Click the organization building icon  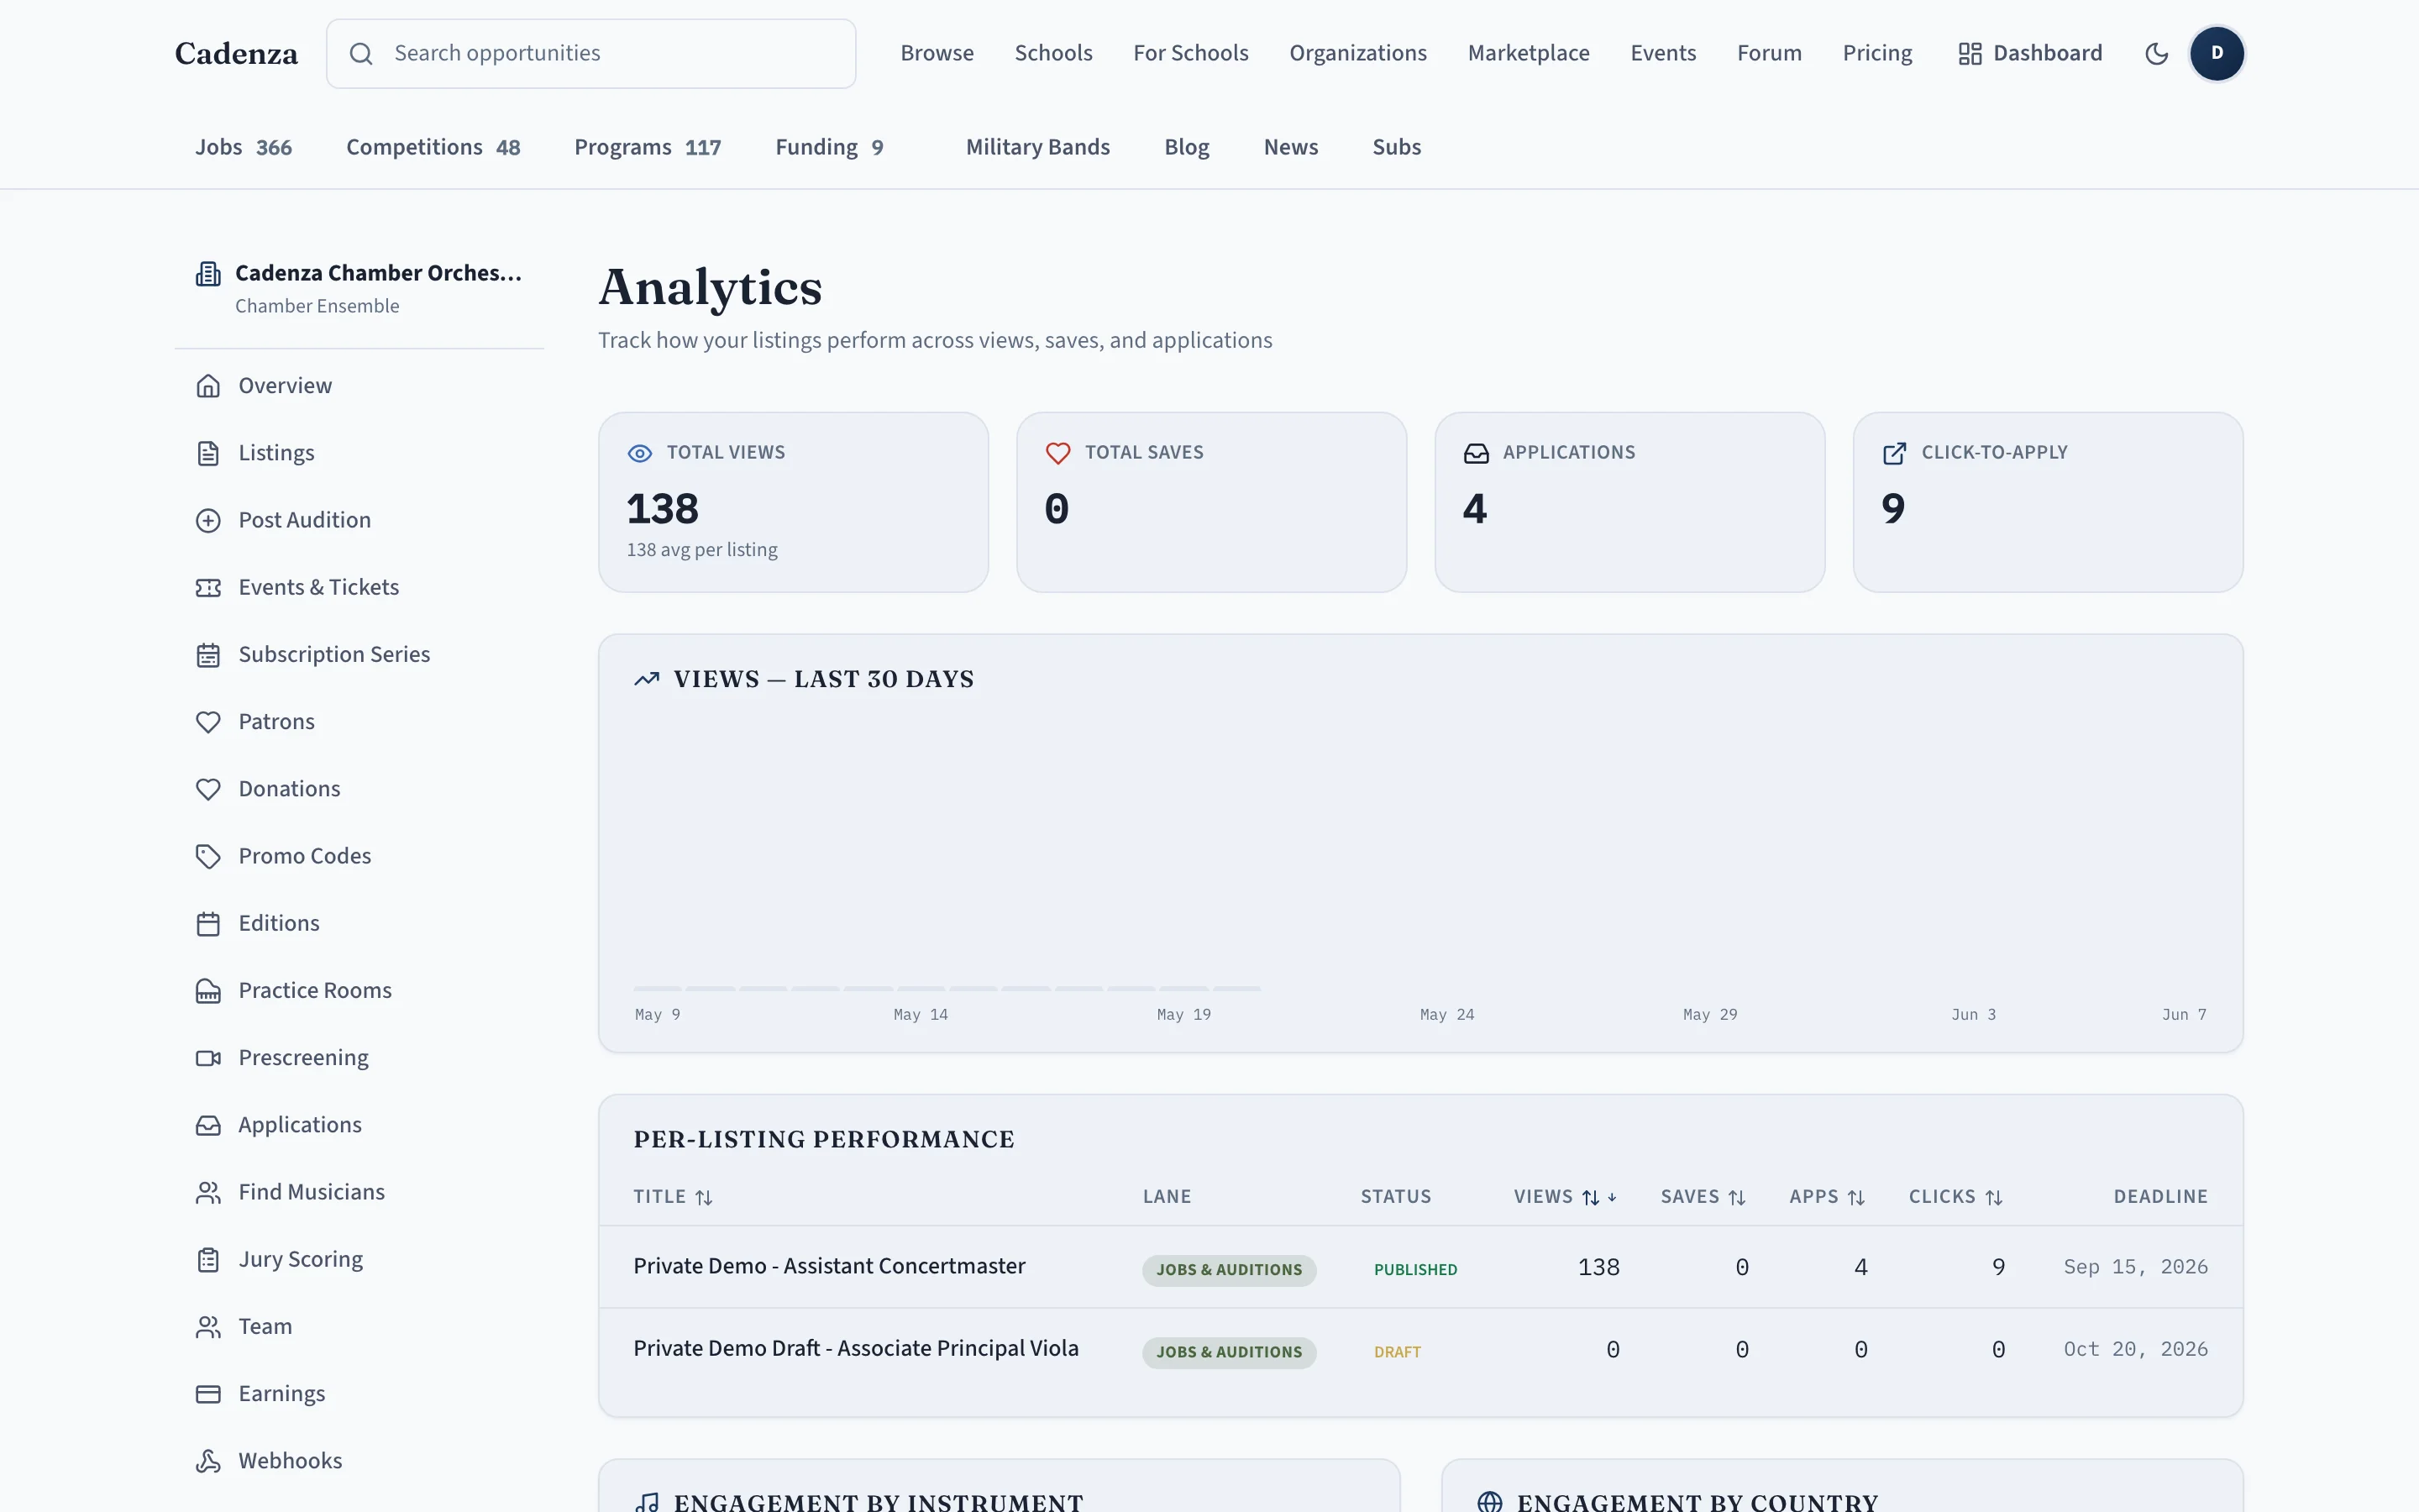tap(208, 274)
